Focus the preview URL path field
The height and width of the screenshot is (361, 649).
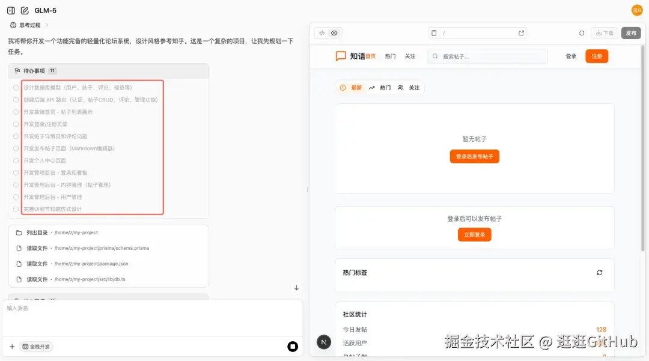click(x=477, y=33)
